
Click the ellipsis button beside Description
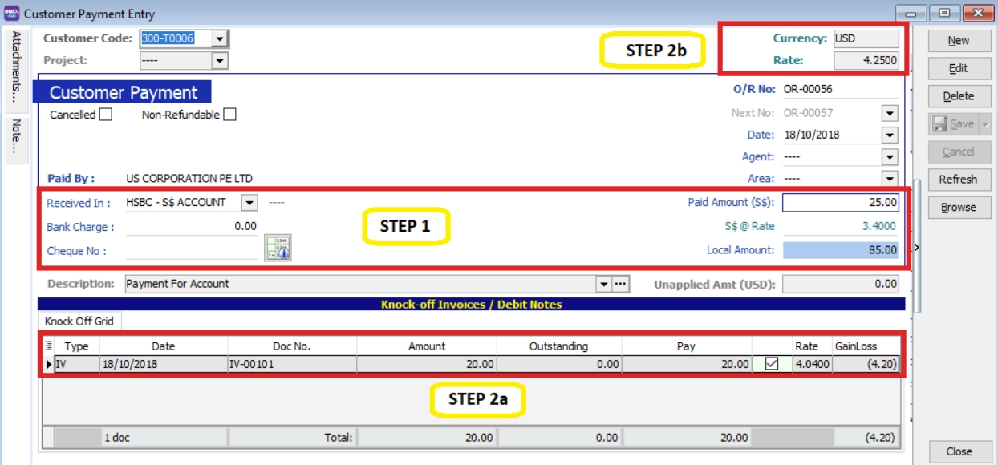[x=619, y=284]
